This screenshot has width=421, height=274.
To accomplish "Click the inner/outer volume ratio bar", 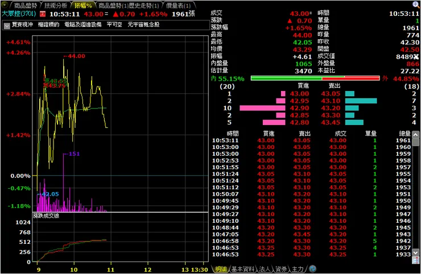I will coord(315,78).
